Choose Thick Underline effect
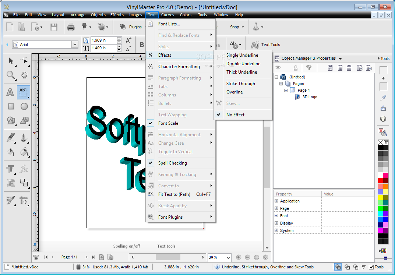395x275 pixels. [x=243, y=72]
